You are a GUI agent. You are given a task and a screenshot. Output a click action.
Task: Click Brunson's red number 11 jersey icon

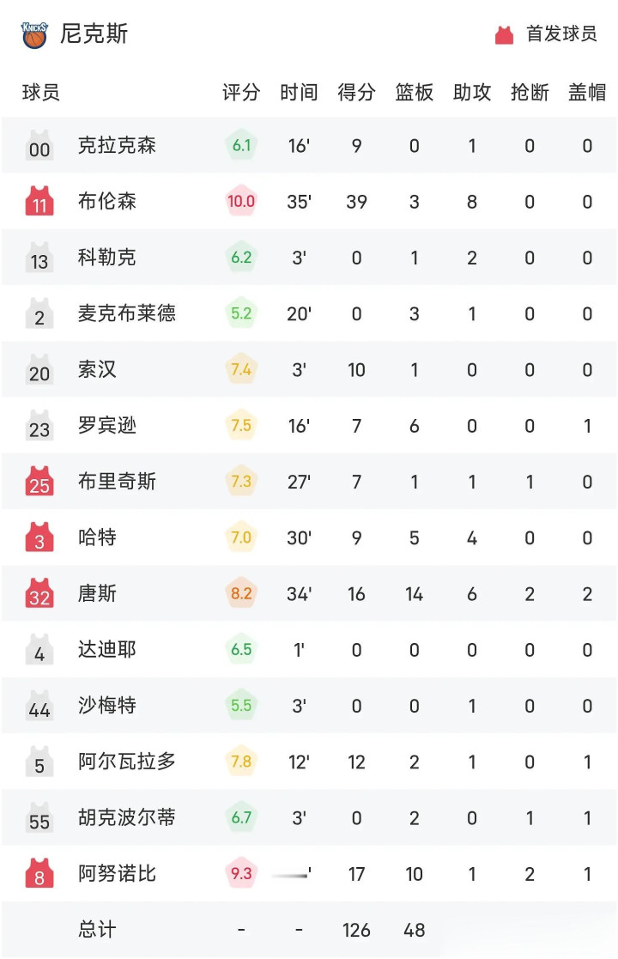pyautogui.click(x=39, y=202)
